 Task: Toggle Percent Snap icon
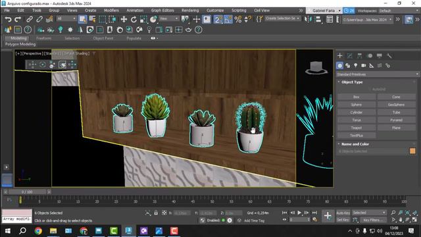238,19
